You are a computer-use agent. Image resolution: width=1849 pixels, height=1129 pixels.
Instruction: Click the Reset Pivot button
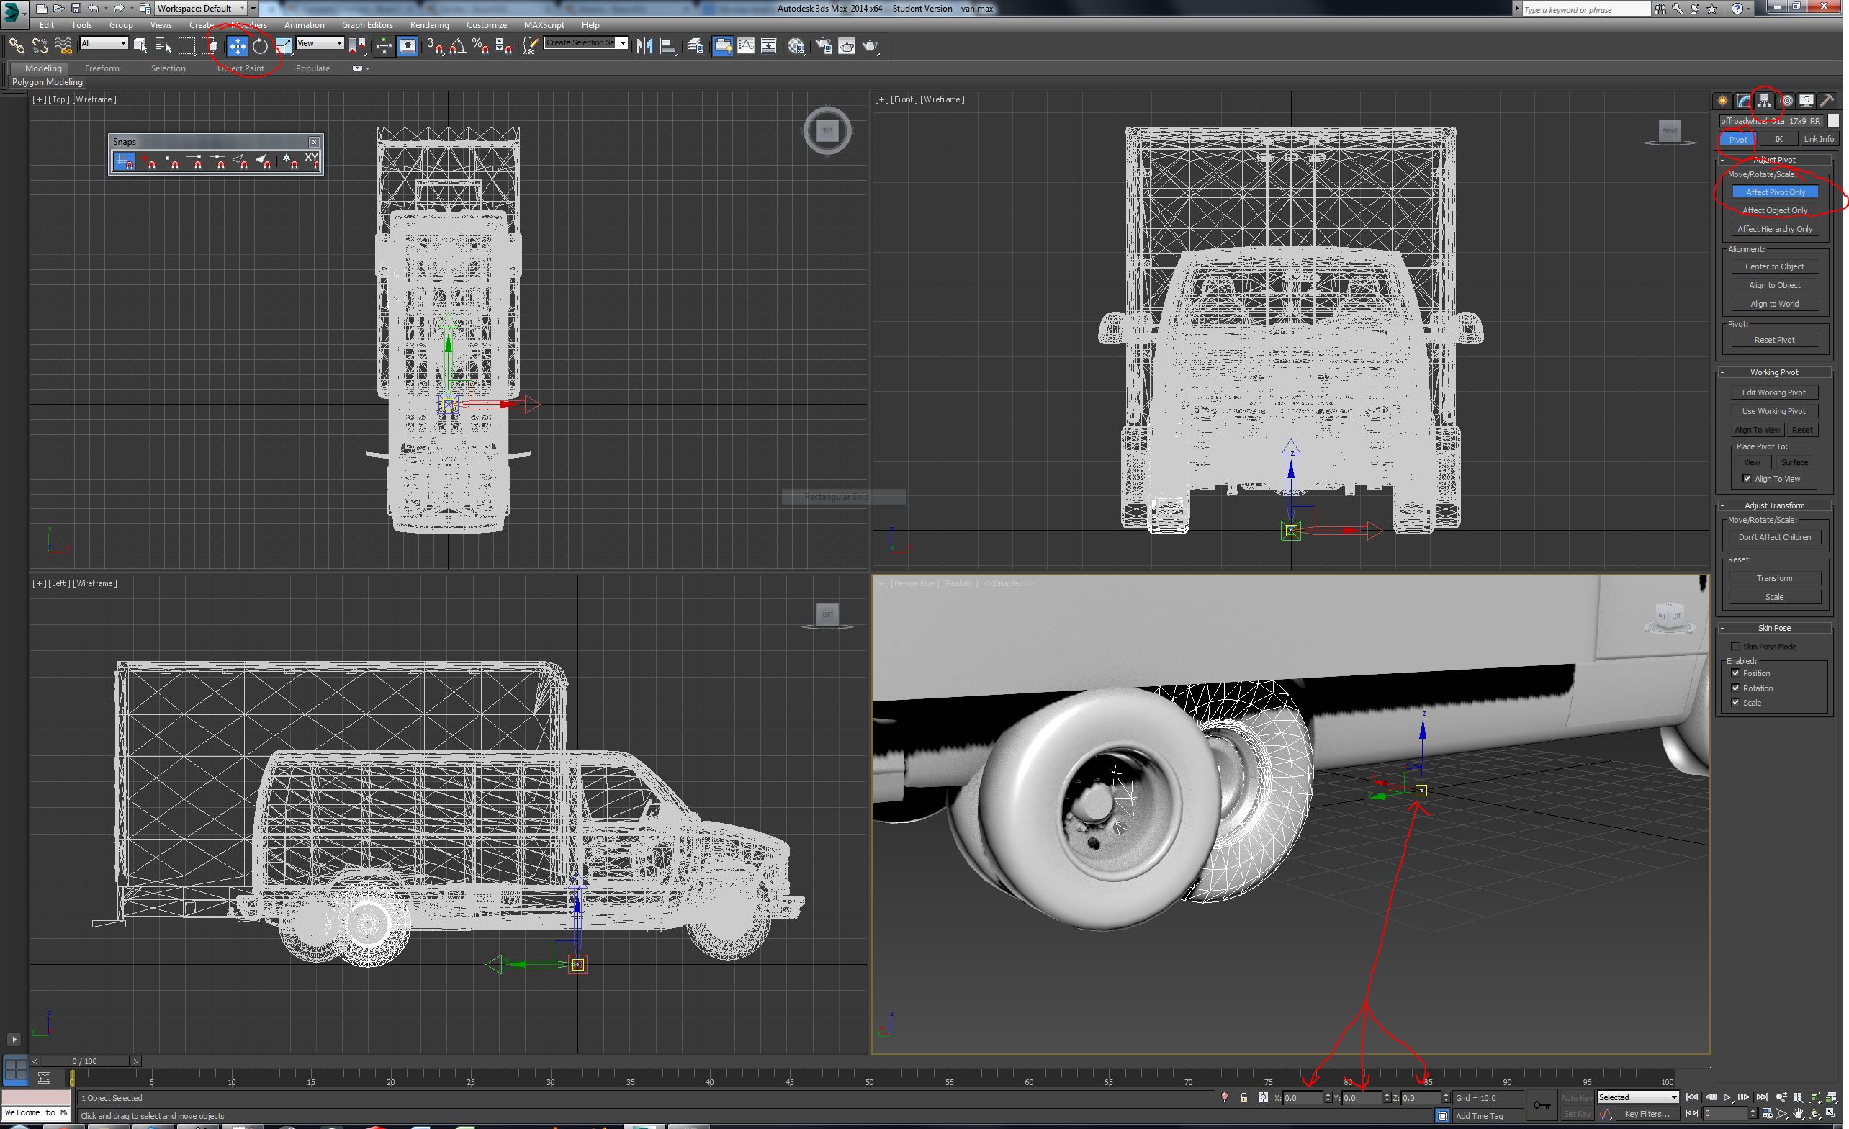pos(1775,340)
